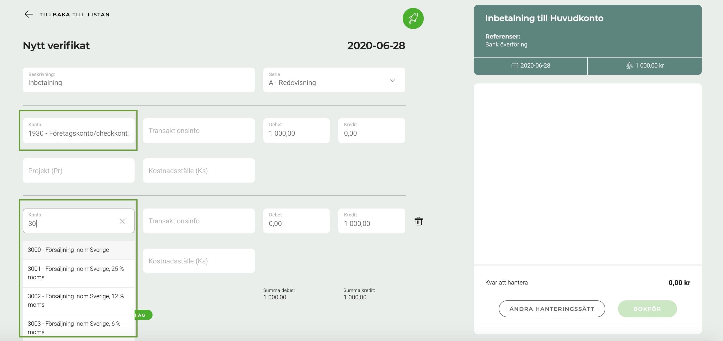The image size is (723, 341).
Task: Click the Projekt (Pr) field
Action: click(x=79, y=171)
